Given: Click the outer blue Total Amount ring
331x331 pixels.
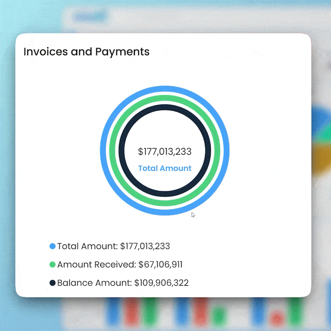Looking at the screenshot, I should point(165,89).
